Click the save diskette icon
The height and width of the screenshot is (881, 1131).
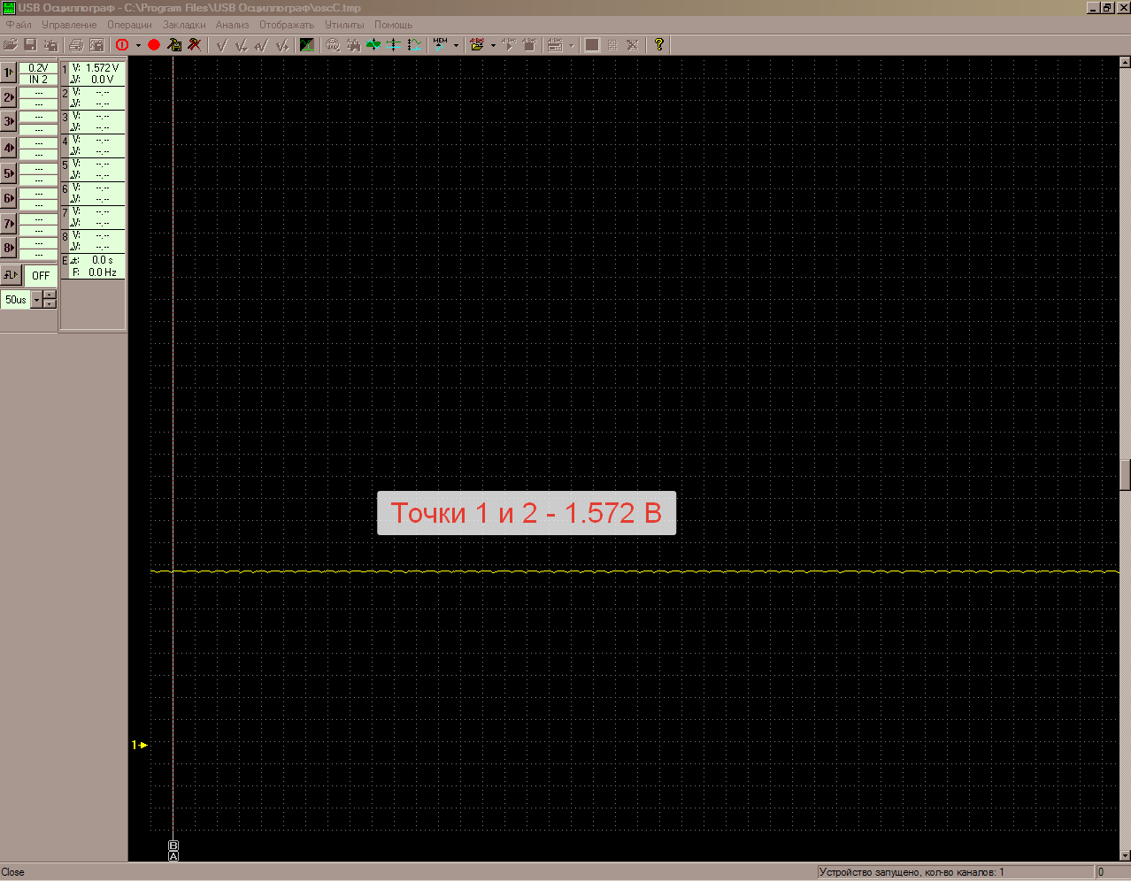(x=30, y=44)
